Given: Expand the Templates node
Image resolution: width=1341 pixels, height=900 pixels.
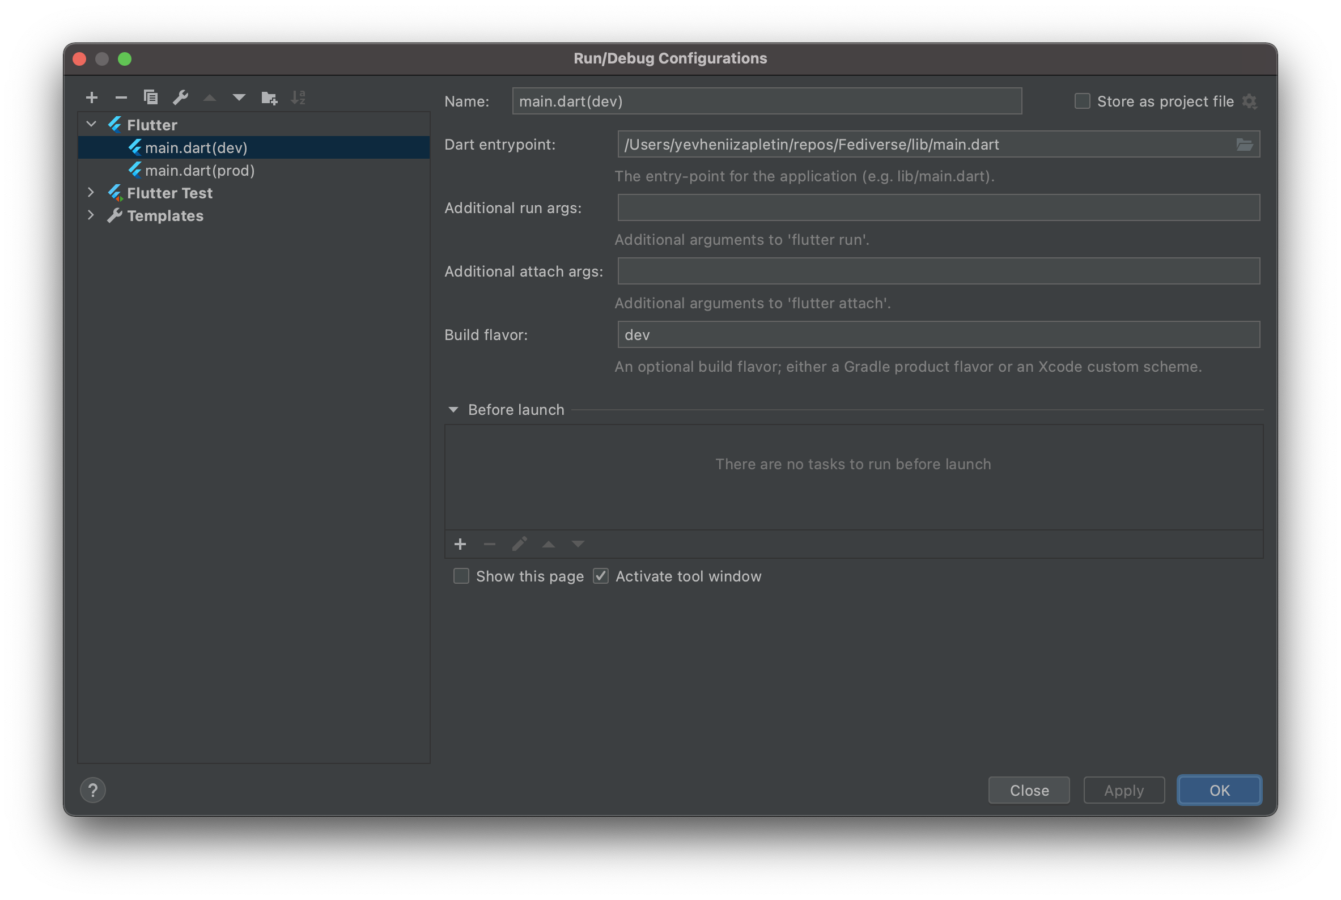Looking at the screenshot, I should point(91,215).
